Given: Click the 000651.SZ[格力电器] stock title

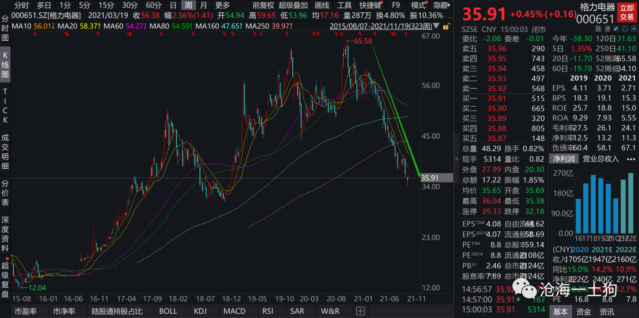Looking at the screenshot, I should [47, 15].
